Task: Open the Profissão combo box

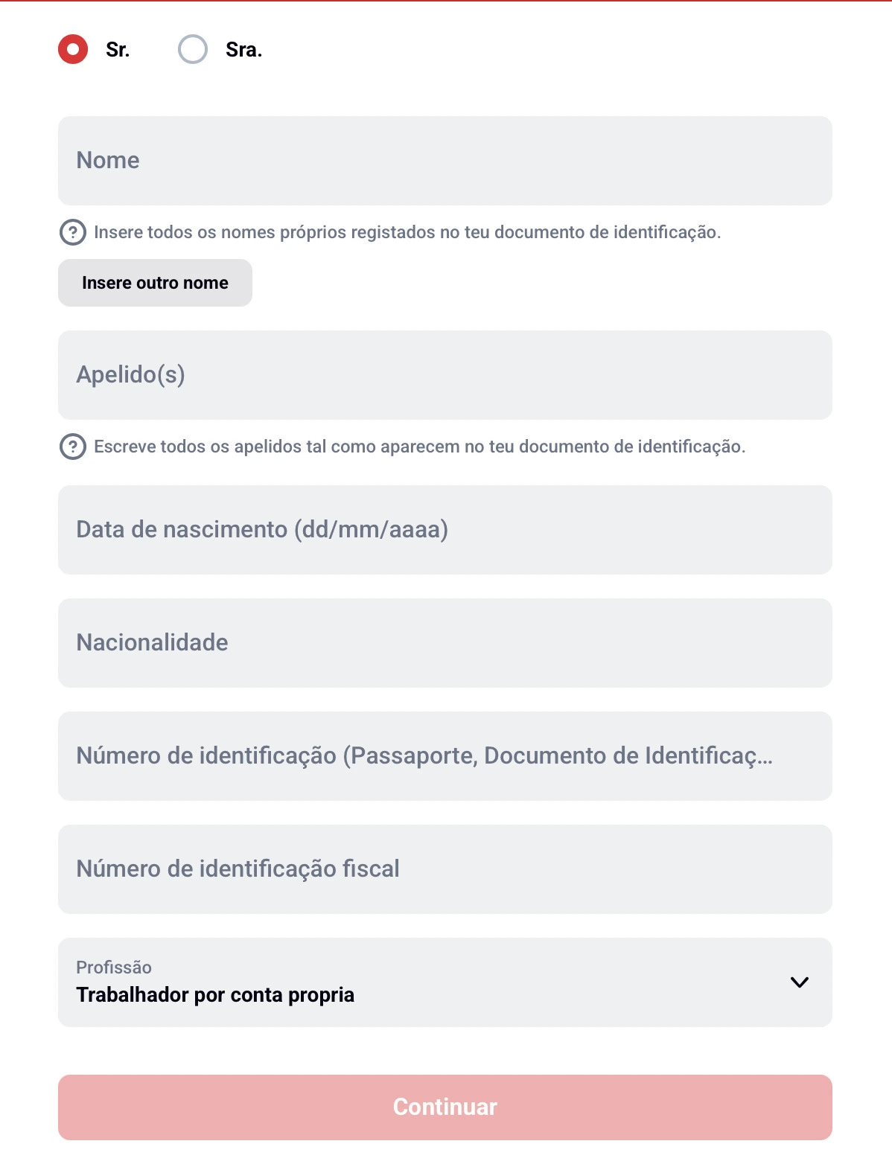Action: [x=445, y=982]
